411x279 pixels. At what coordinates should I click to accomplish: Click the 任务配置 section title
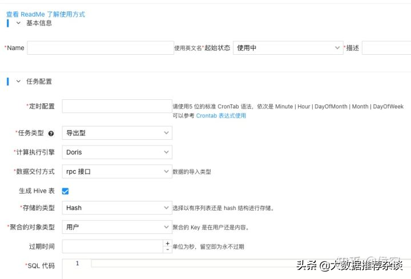39,82
